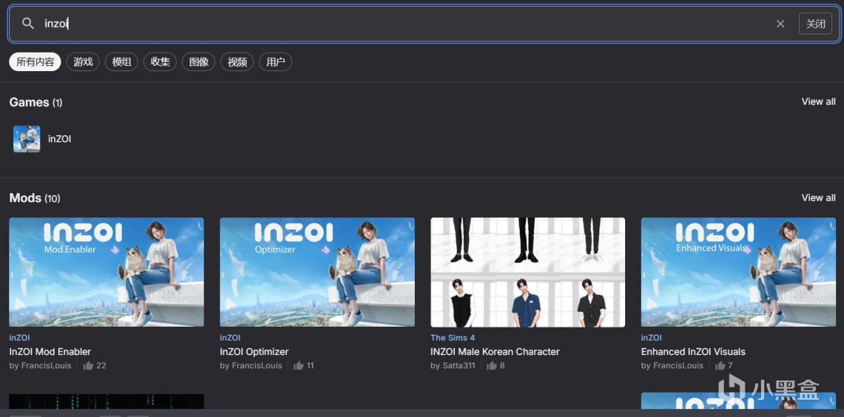Click the thumbs-up icon with 7 endorsements
This screenshot has height=417, width=844.
pos(720,366)
